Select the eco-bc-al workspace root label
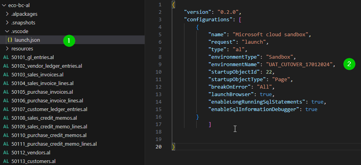361x165 pixels. 19,5
